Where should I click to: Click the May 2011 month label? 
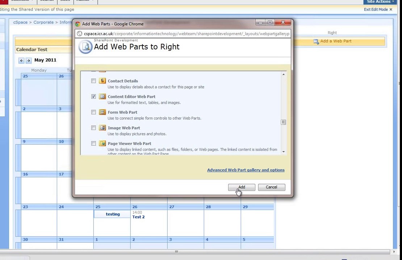45,60
